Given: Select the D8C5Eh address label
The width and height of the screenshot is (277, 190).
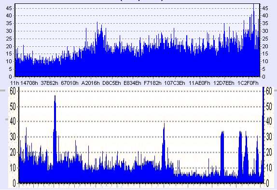Looking at the screenshot, I should [x=111, y=83].
